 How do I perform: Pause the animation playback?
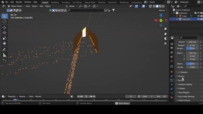(86, 96)
